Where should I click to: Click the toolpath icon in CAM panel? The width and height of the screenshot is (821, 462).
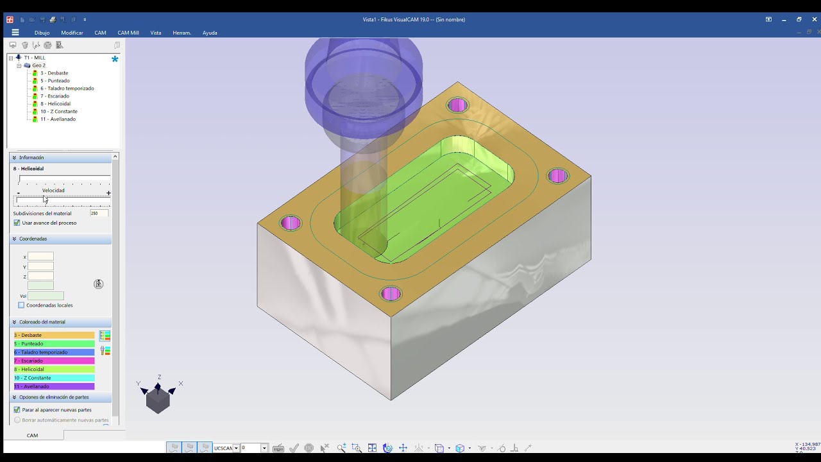36,45
